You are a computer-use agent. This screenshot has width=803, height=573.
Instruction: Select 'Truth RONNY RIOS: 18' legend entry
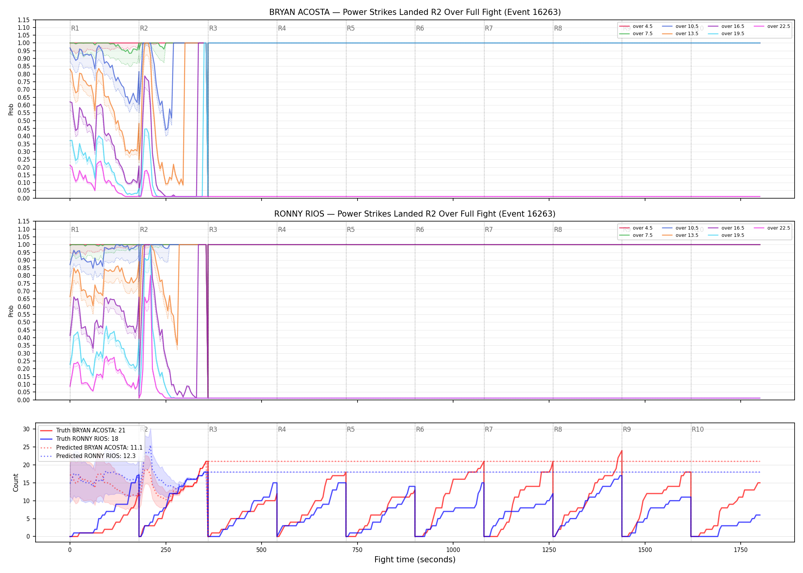79,439
